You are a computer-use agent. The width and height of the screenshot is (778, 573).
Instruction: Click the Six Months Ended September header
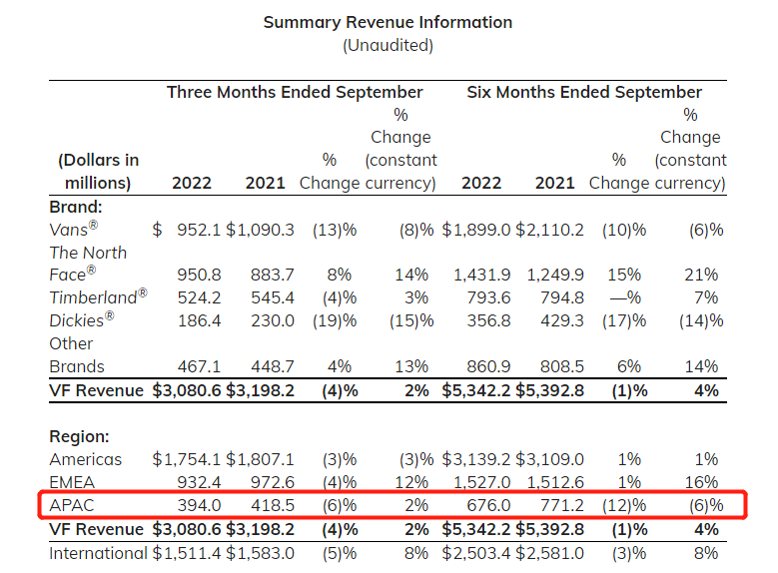(x=584, y=92)
